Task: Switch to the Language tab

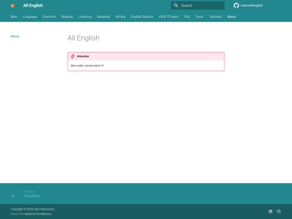Action: (30, 17)
